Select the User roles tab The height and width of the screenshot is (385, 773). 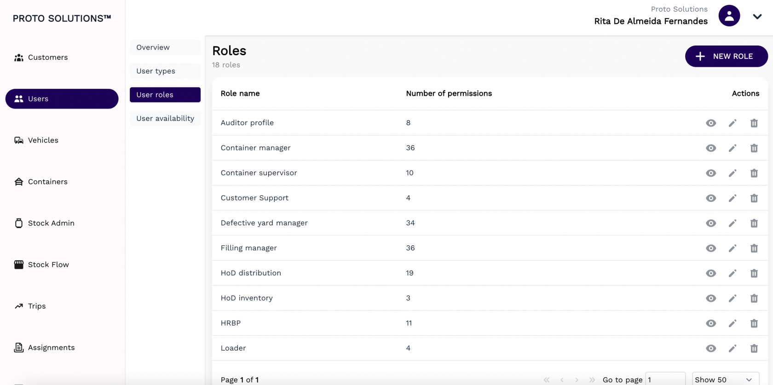[165, 95]
